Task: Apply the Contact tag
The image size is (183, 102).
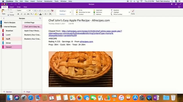Action: pyautogui.click(x=80, y=14)
